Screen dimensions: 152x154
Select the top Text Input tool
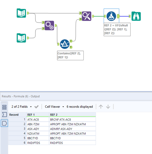click(21, 13)
